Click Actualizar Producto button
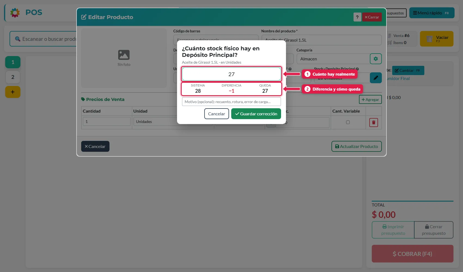Screen dimensions: 463x272 point(357,146)
